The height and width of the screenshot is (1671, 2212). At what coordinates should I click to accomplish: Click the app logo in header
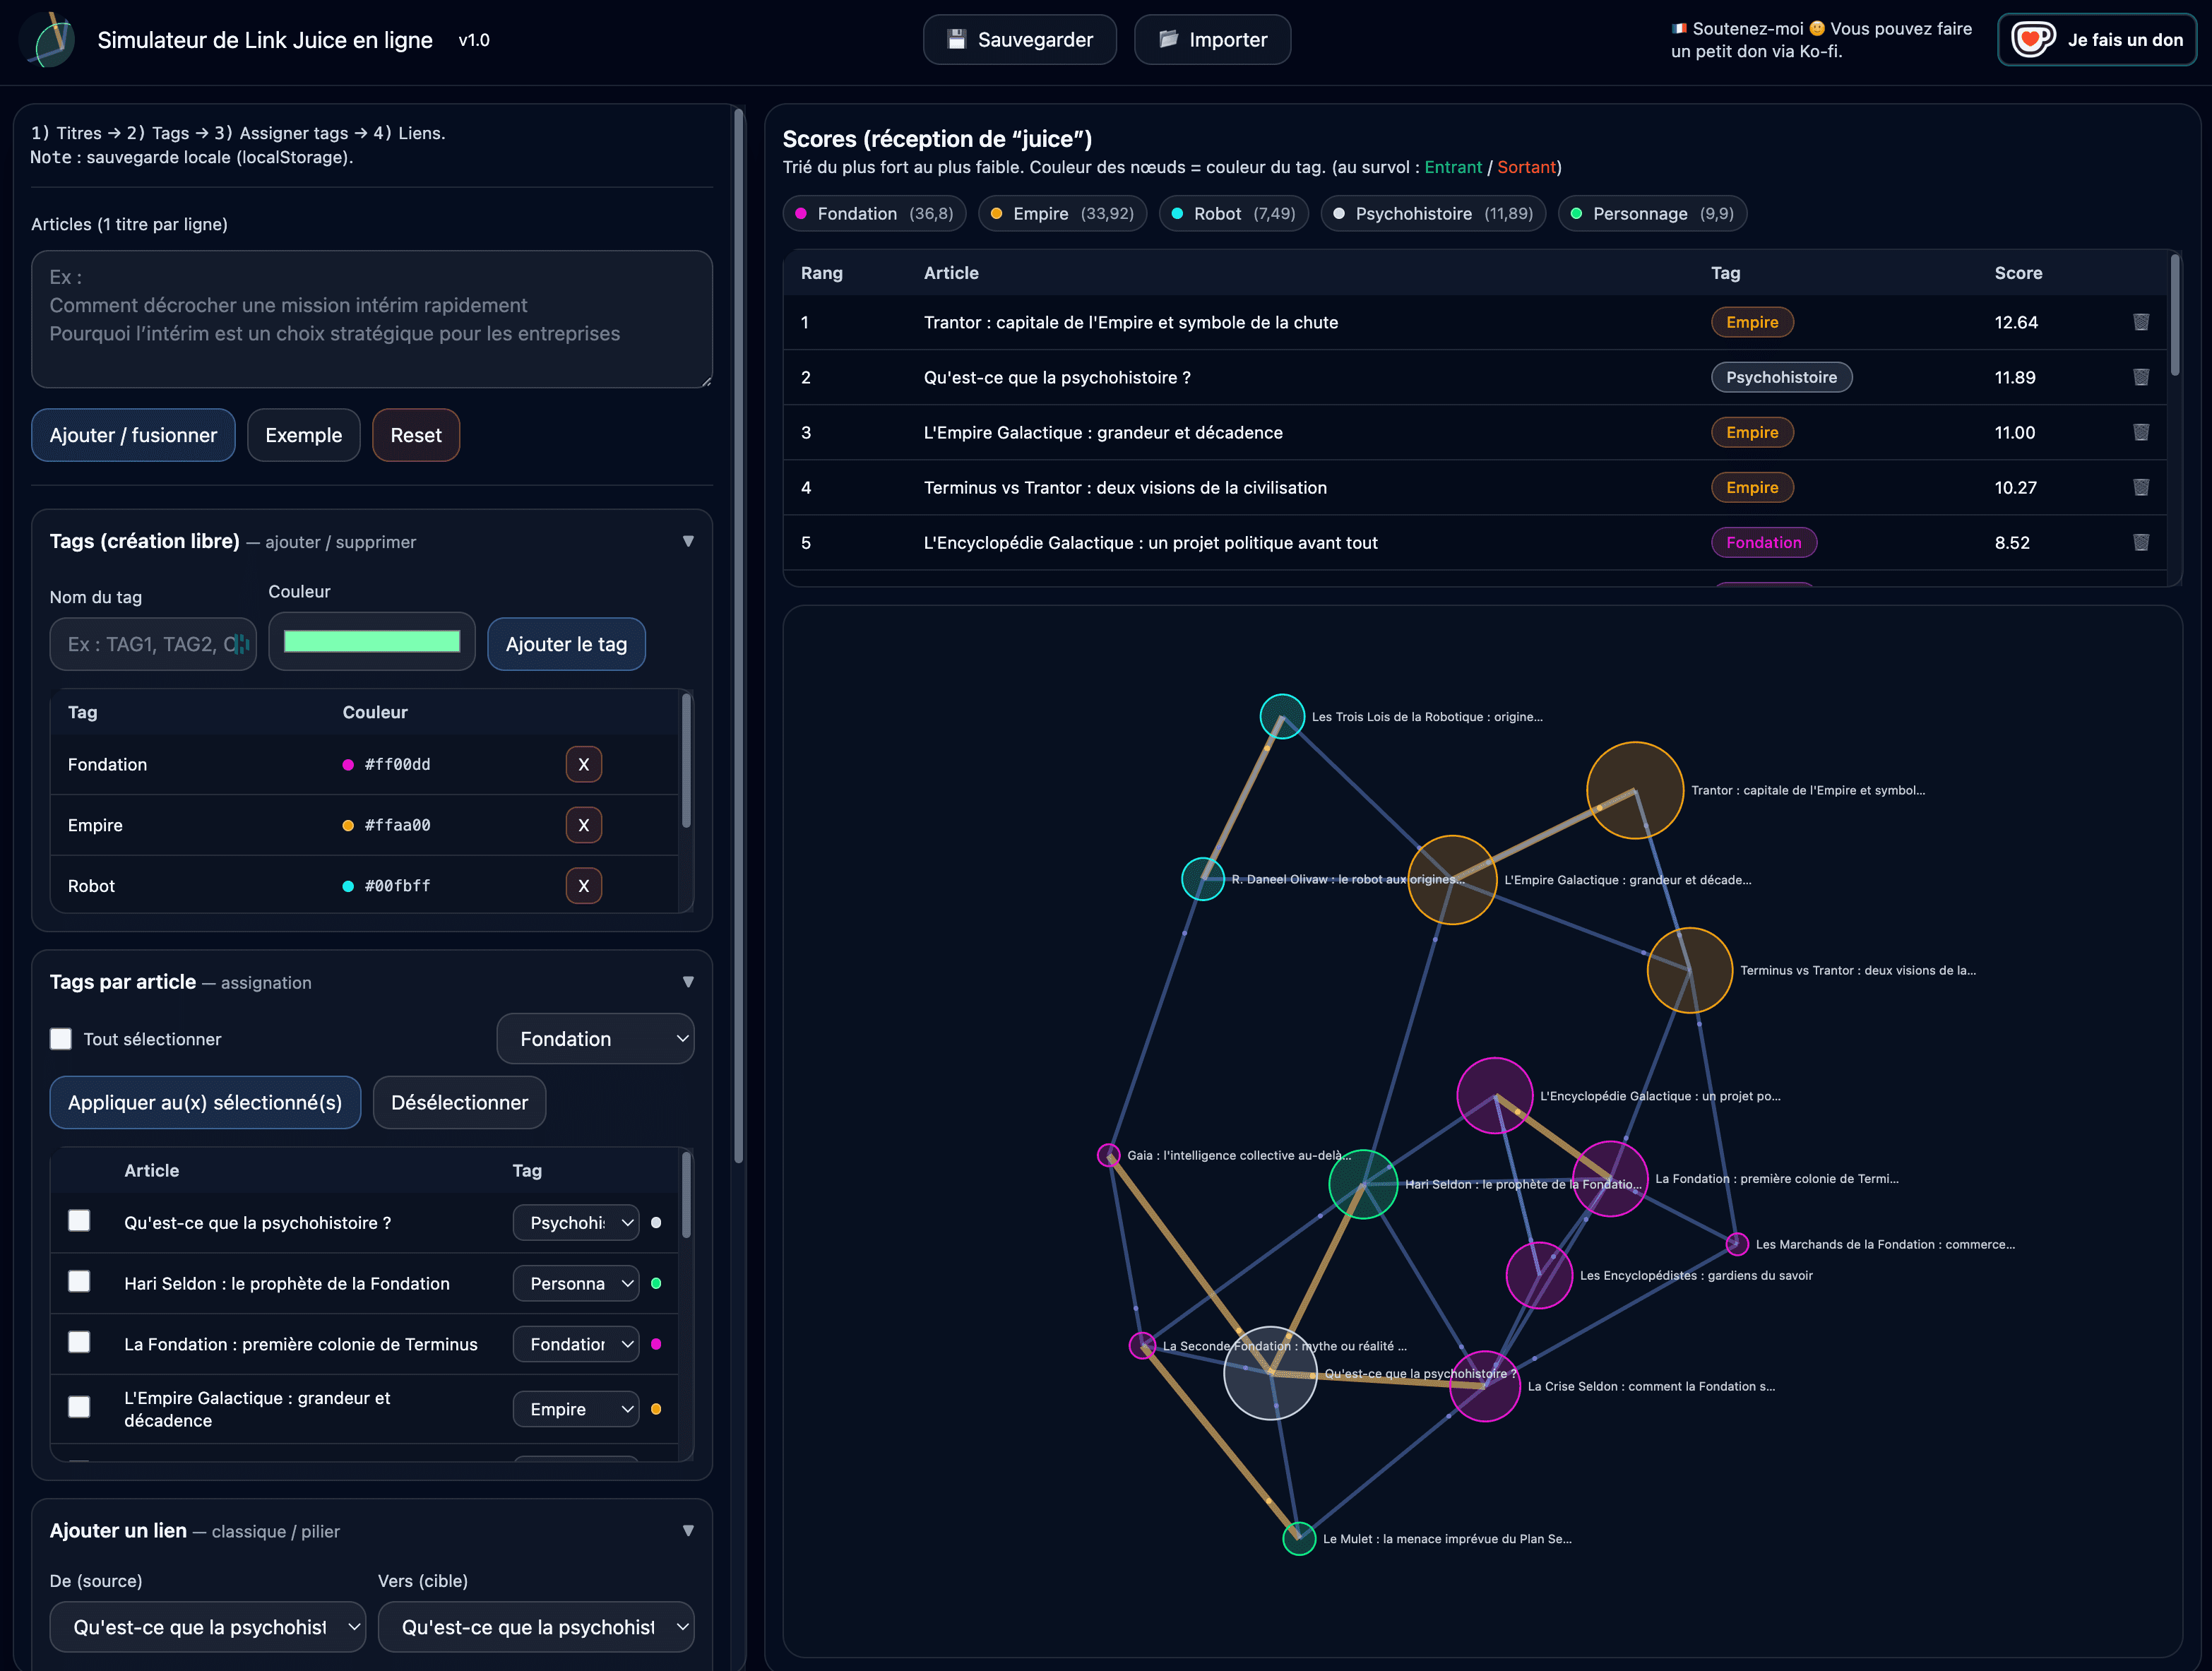49,40
